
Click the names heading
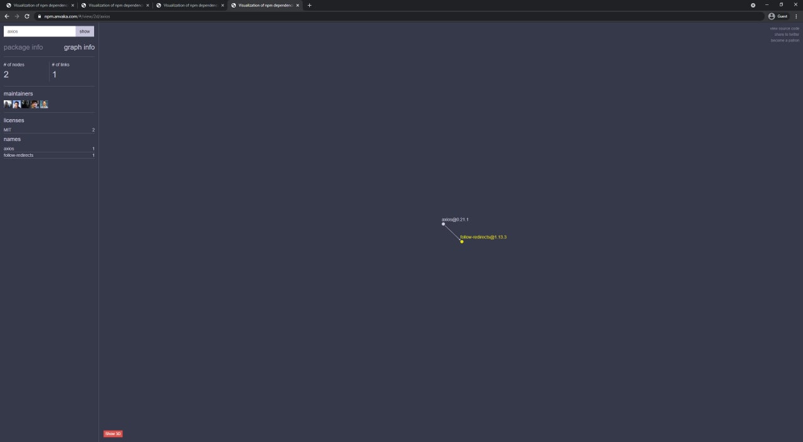pos(12,139)
